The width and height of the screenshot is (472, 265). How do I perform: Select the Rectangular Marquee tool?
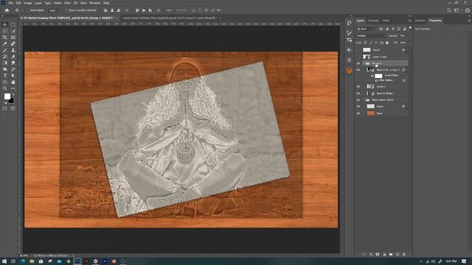[13, 24]
